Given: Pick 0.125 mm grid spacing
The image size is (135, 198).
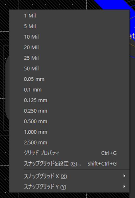Looking at the screenshot, I should pos(69,100).
